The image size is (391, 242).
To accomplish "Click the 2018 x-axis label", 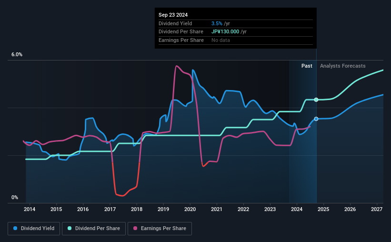I will 137,209.
